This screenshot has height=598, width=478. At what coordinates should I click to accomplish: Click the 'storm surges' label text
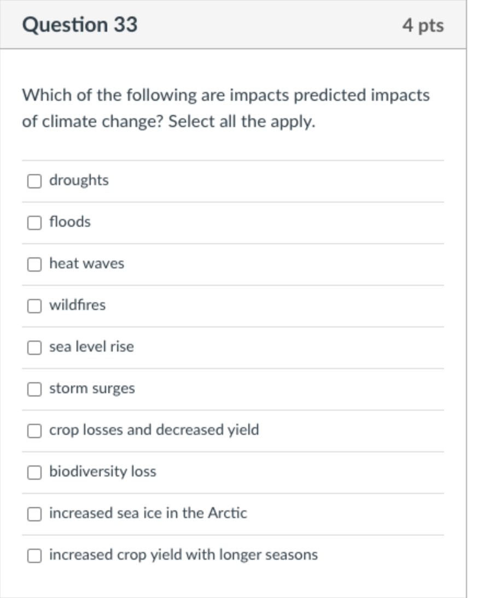(92, 388)
